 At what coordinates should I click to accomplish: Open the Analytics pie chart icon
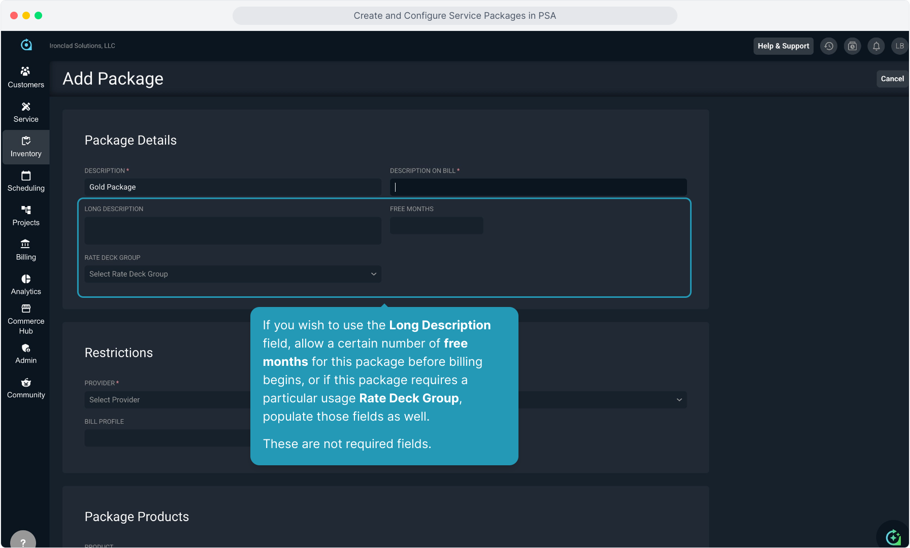(x=25, y=279)
